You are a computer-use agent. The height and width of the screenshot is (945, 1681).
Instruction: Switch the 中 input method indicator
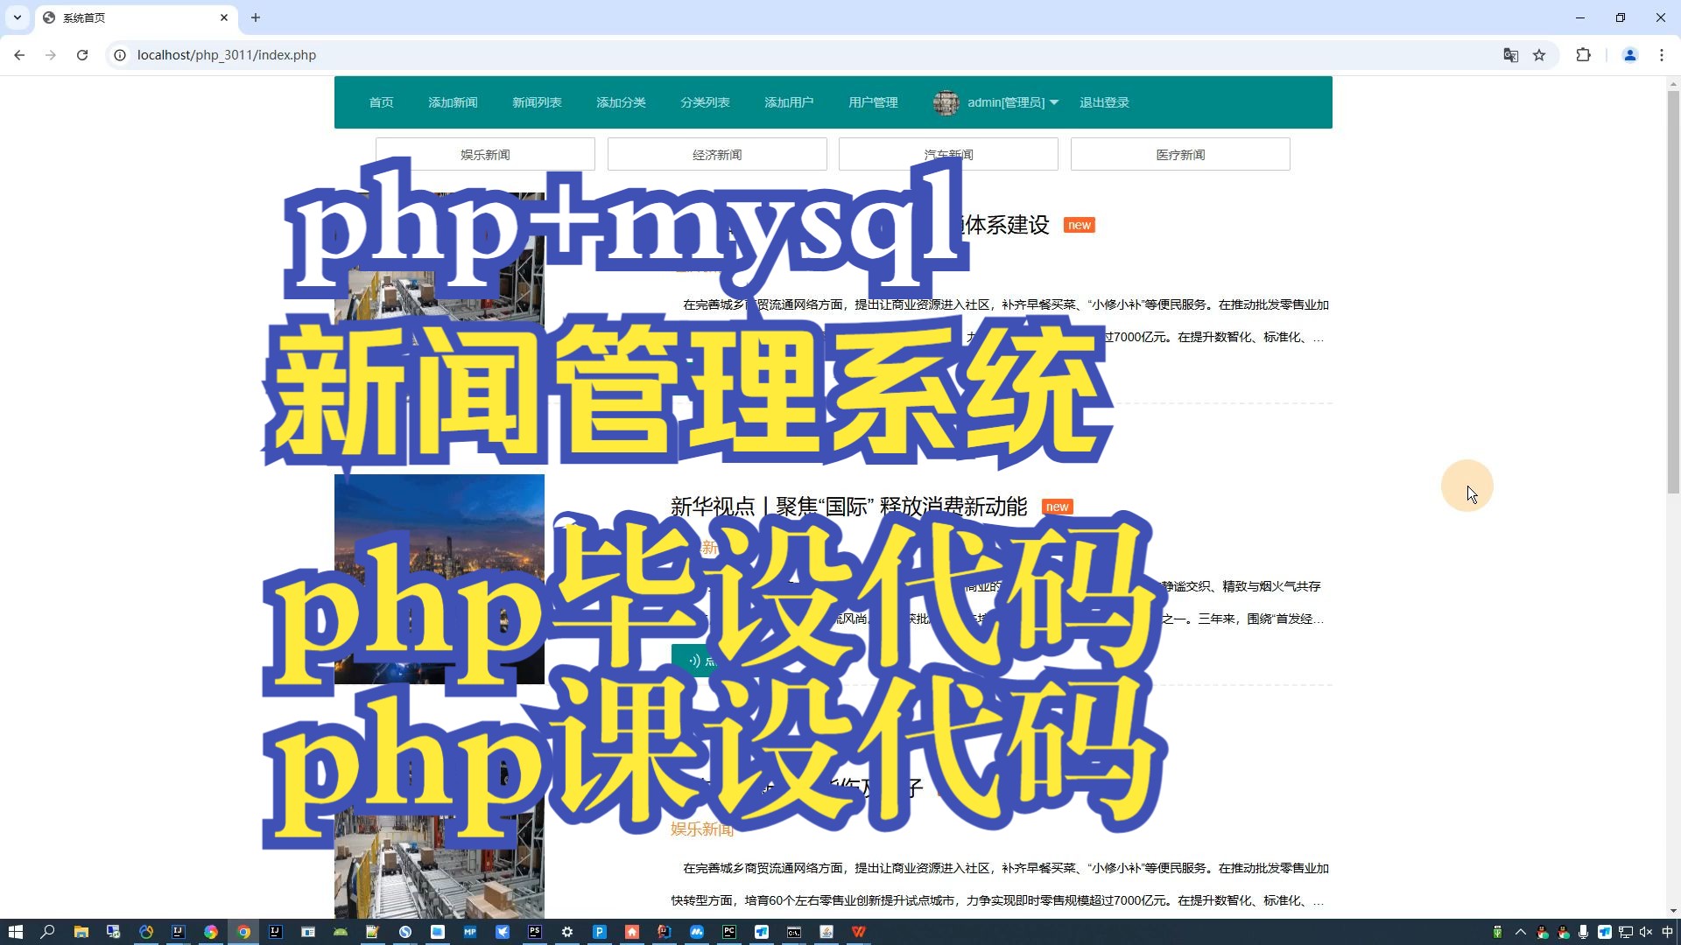(x=1667, y=932)
